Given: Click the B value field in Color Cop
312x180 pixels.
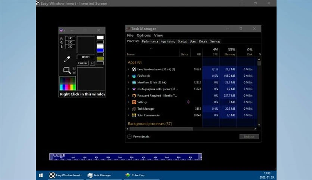Looking at the screenshot, I should pyautogui.click(x=70, y=46).
